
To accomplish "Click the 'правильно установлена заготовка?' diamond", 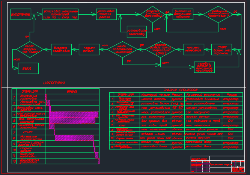I will 218,14.
